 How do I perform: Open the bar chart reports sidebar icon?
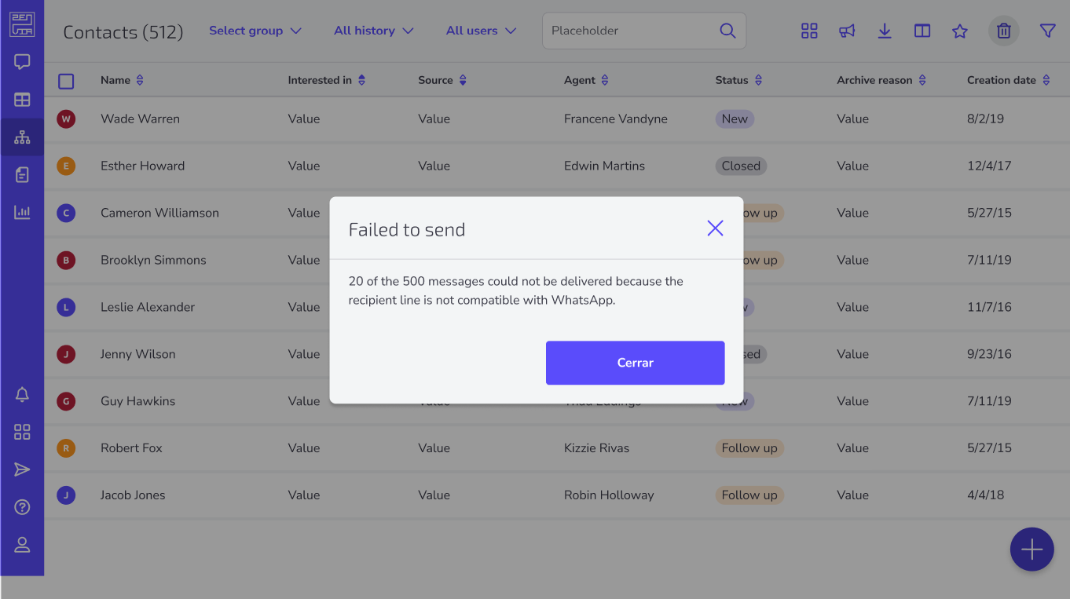(x=22, y=212)
